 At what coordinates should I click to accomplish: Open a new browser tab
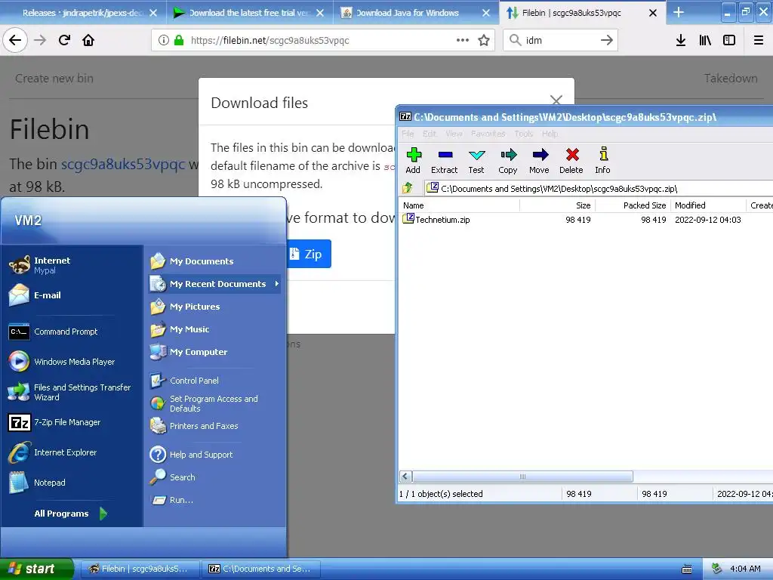(679, 12)
